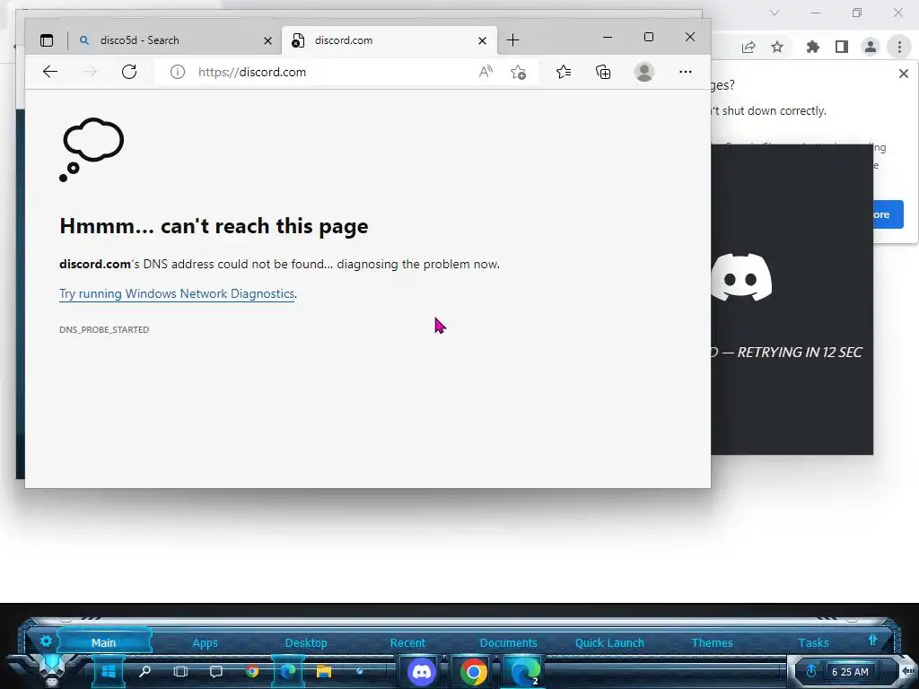Go back using Edge back arrow
Viewport: 919px width, 689px height.
click(x=50, y=72)
